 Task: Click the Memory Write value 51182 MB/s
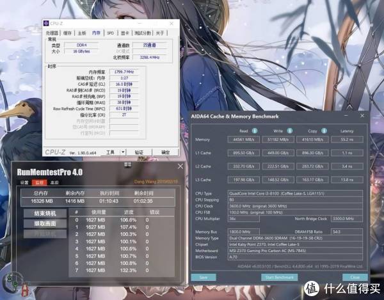coord(278,139)
